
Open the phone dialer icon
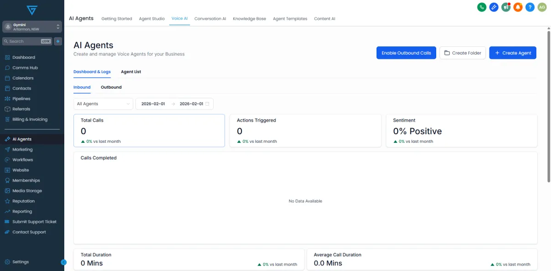click(x=481, y=7)
